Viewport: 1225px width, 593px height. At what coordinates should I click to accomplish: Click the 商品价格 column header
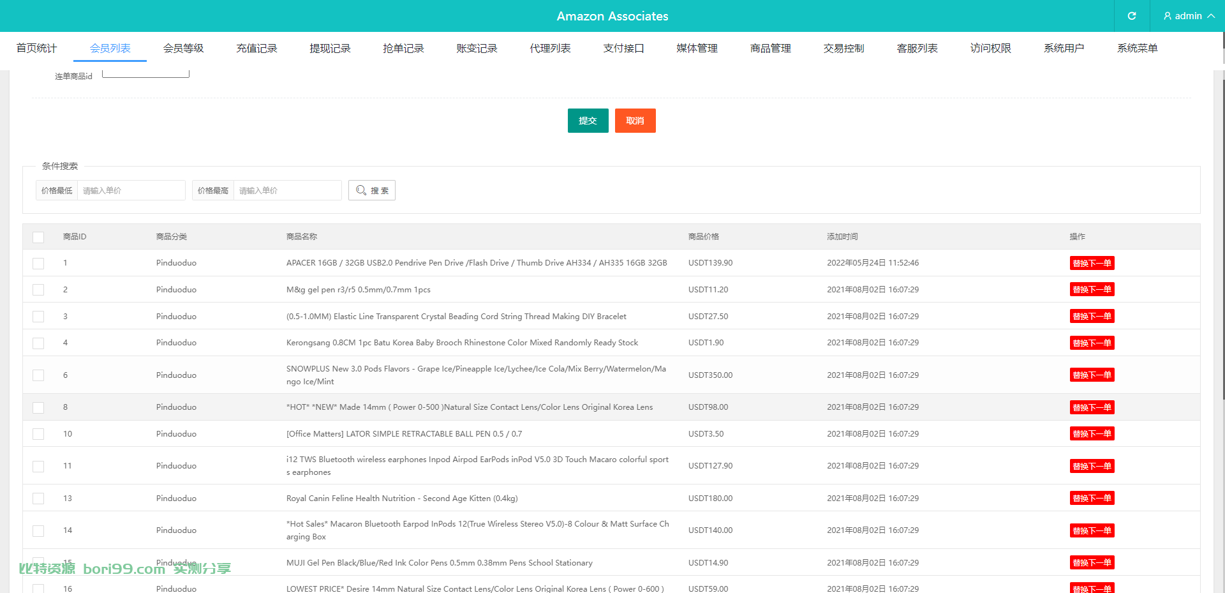(x=703, y=237)
